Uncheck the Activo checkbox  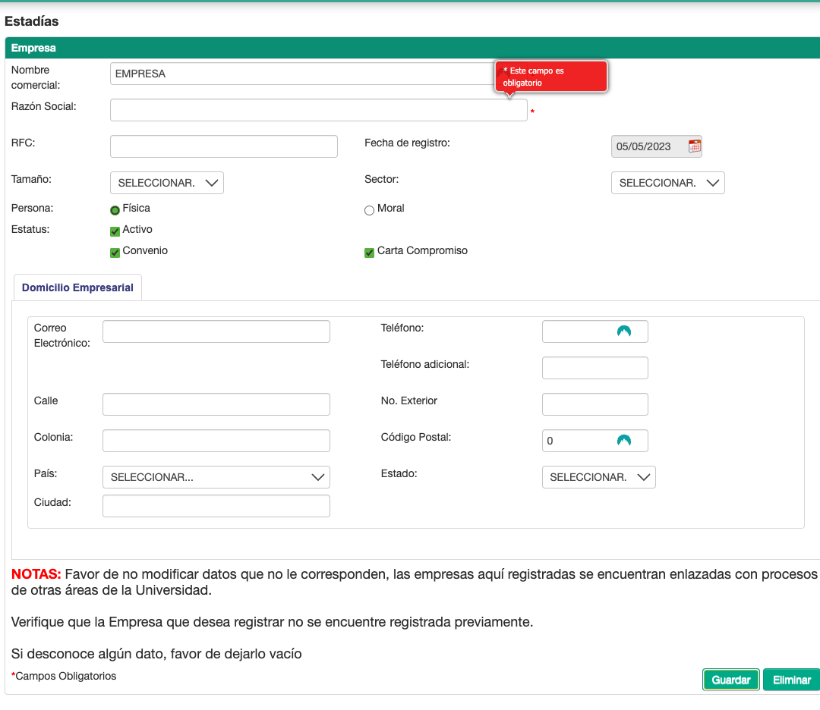[115, 231]
